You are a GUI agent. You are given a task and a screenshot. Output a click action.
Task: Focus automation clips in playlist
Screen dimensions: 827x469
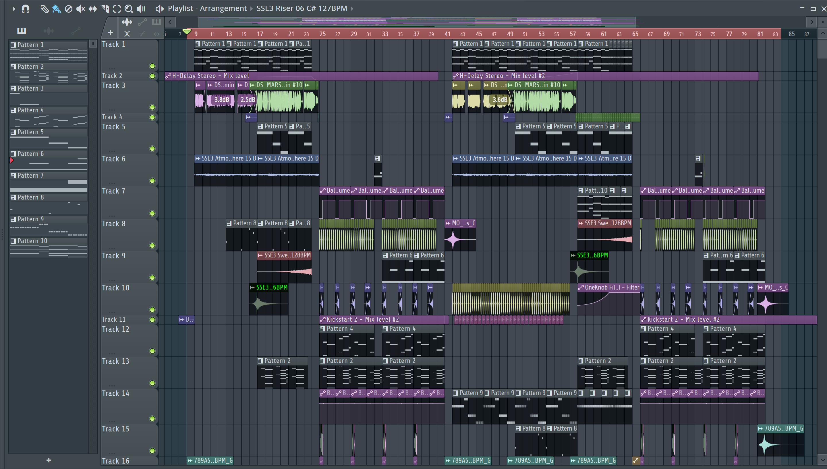click(142, 22)
